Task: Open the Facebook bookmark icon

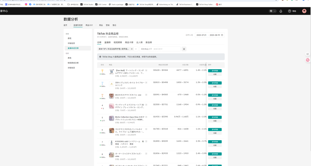Action: [30, 4]
